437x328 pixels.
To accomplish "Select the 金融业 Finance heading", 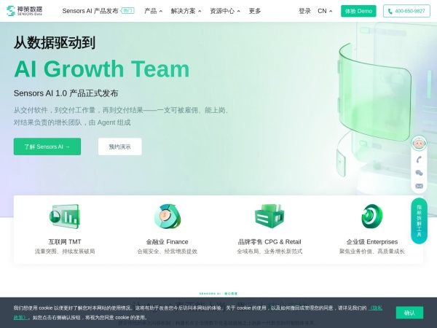I will pos(168,242).
